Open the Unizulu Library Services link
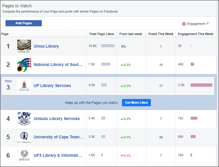The width and height of the screenshot is (219, 167). pos(57,119)
